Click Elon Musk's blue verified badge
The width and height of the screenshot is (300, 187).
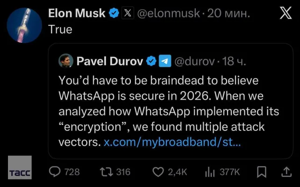coord(114,14)
